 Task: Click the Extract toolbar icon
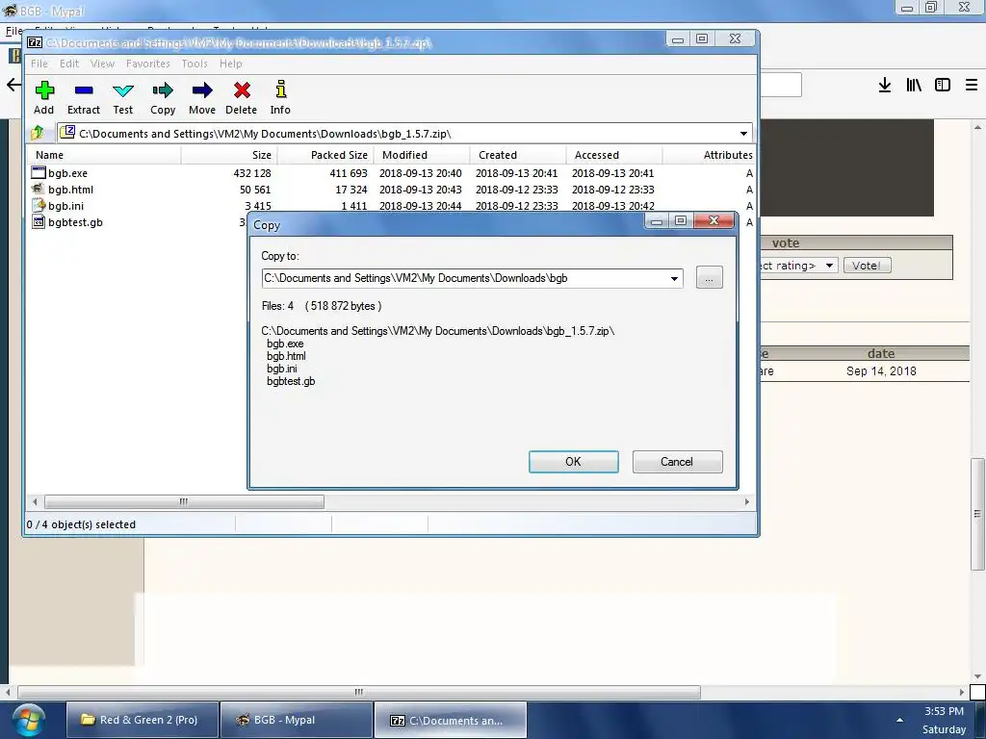84,90
